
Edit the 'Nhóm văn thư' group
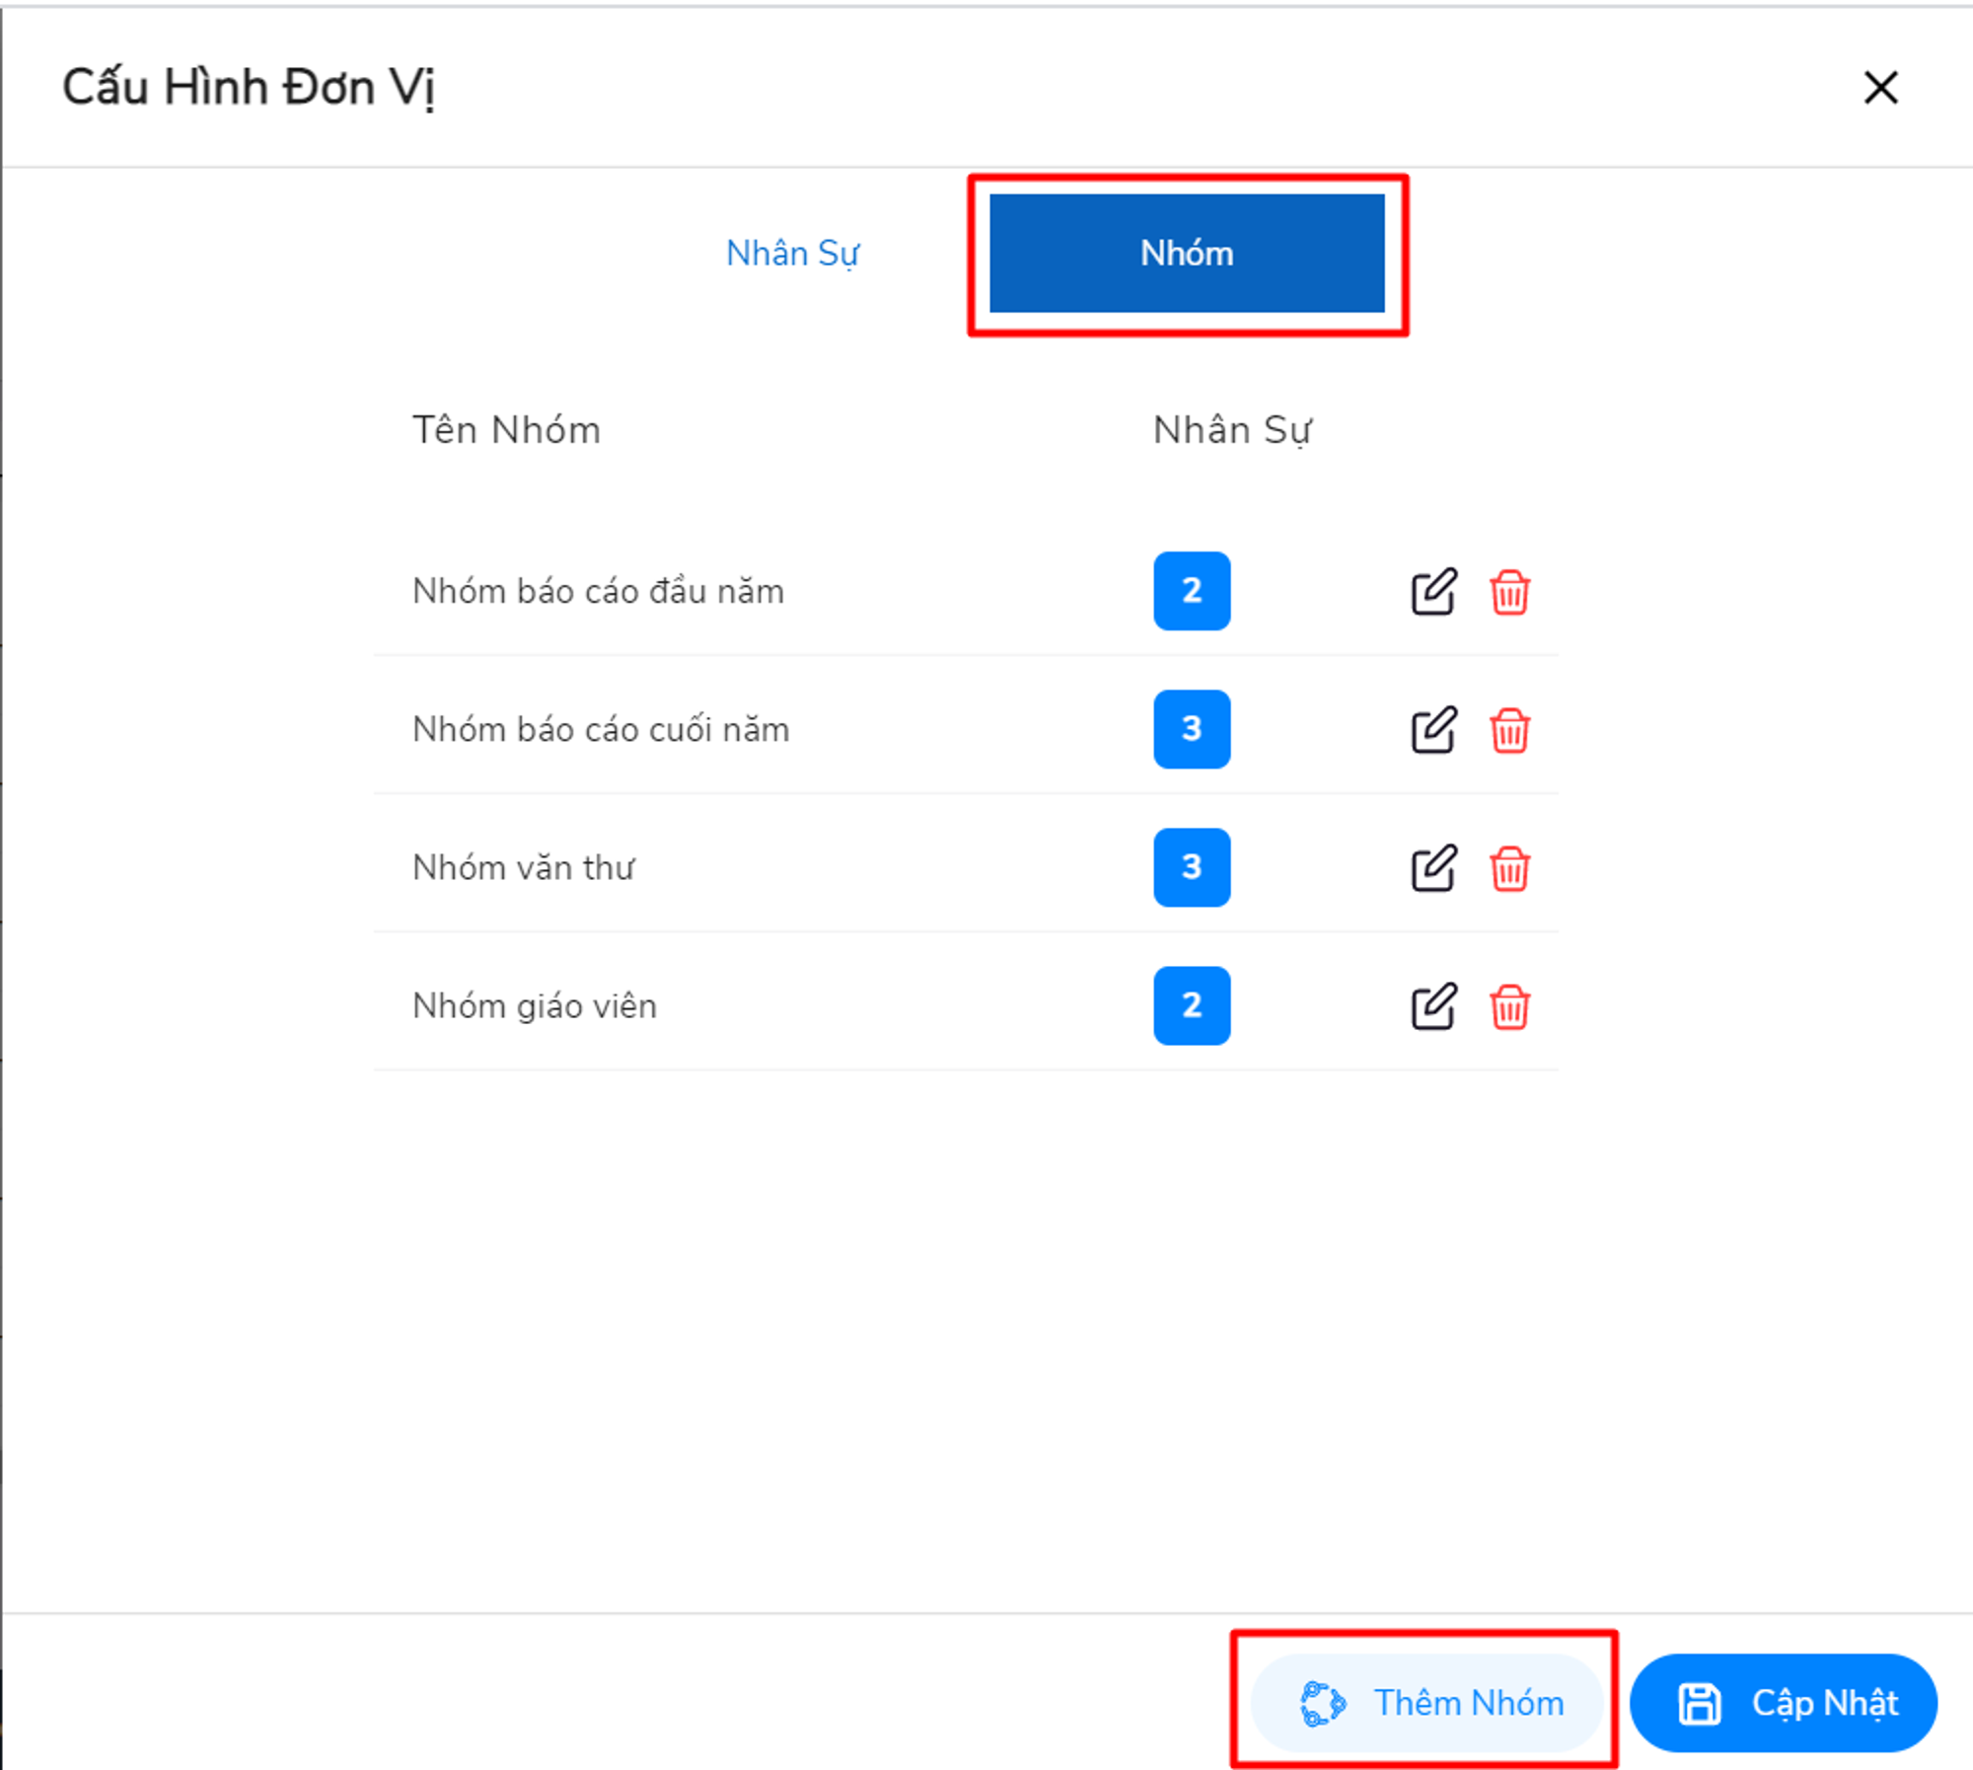coord(1433,868)
